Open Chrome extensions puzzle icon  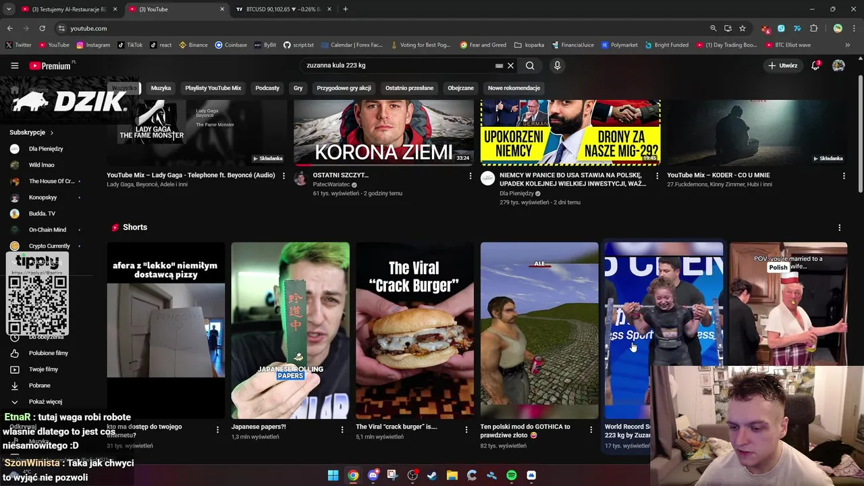[813, 28]
